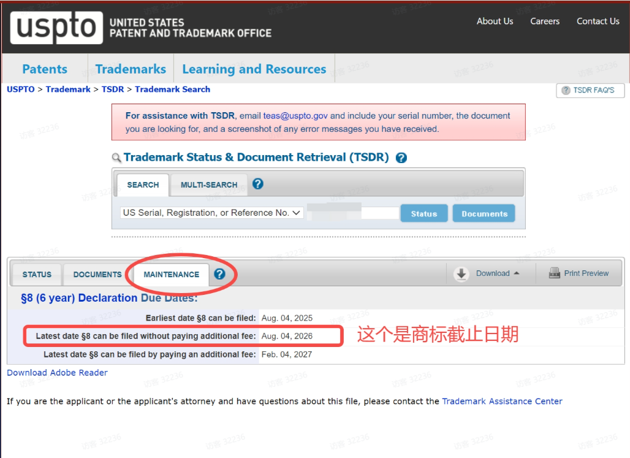Click the USPTO breadcrumb link
Image resolution: width=630 pixels, height=458 pixels.
coord(20,90)
